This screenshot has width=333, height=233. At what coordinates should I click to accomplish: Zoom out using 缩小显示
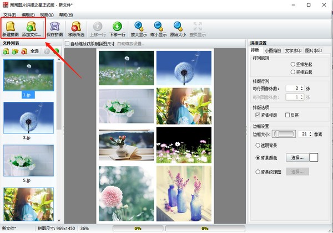[x=158, y=29]
